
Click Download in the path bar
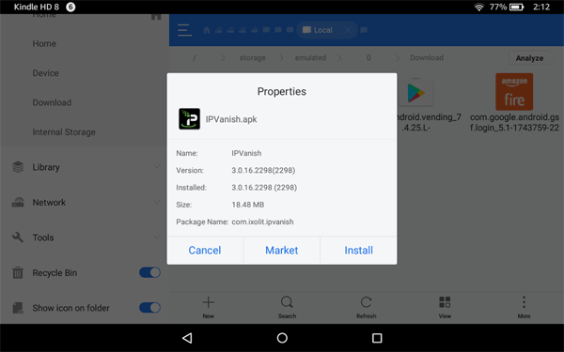pos(427,58)
